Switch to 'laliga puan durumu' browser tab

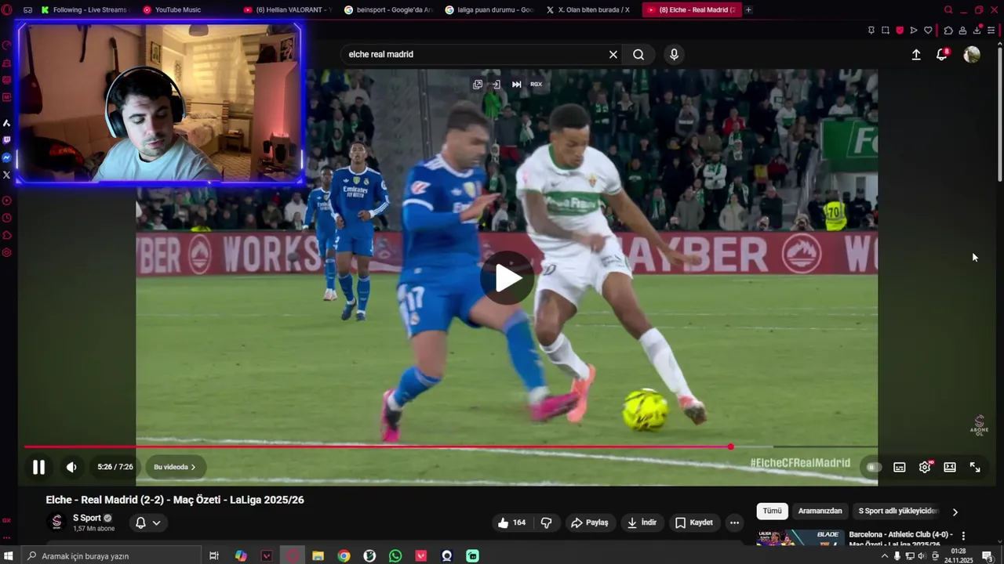[x=489, y=9]
